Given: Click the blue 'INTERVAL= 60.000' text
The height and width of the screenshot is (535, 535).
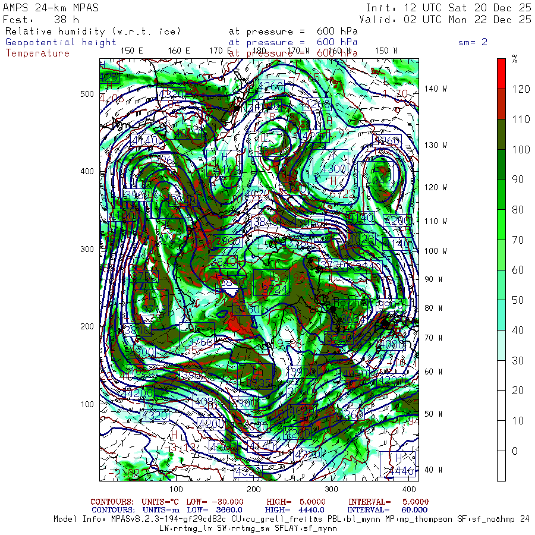Looking at the screenshot, I should tap(387, 510).
